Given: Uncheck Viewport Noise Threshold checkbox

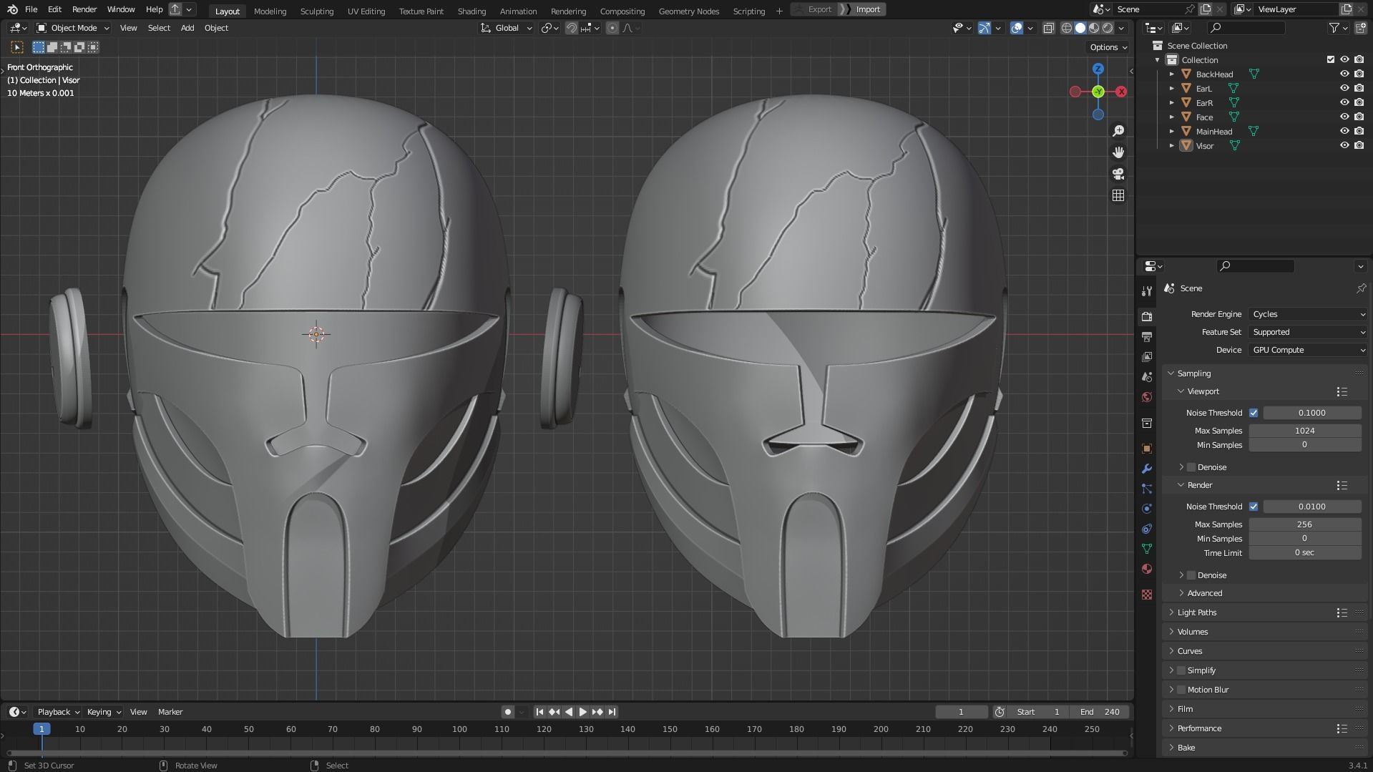Looking at the screenshot, I should tap(1254, 413).
